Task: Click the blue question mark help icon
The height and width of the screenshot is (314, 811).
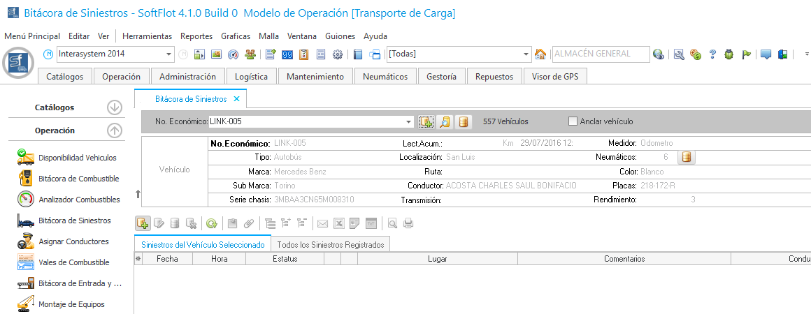Action: [x=712, y=54]
